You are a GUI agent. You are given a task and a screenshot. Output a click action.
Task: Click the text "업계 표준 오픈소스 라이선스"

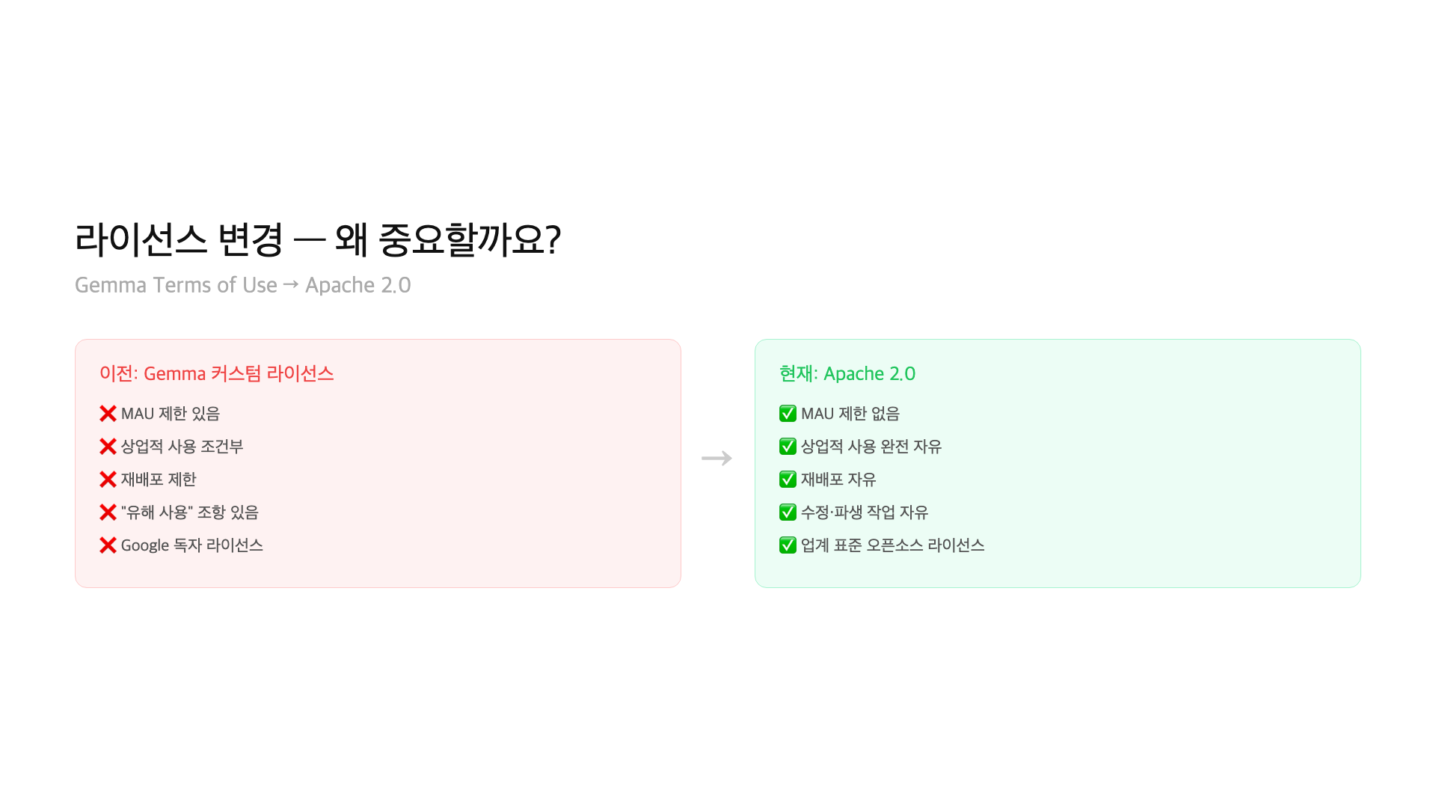click(x=892, y=545)
